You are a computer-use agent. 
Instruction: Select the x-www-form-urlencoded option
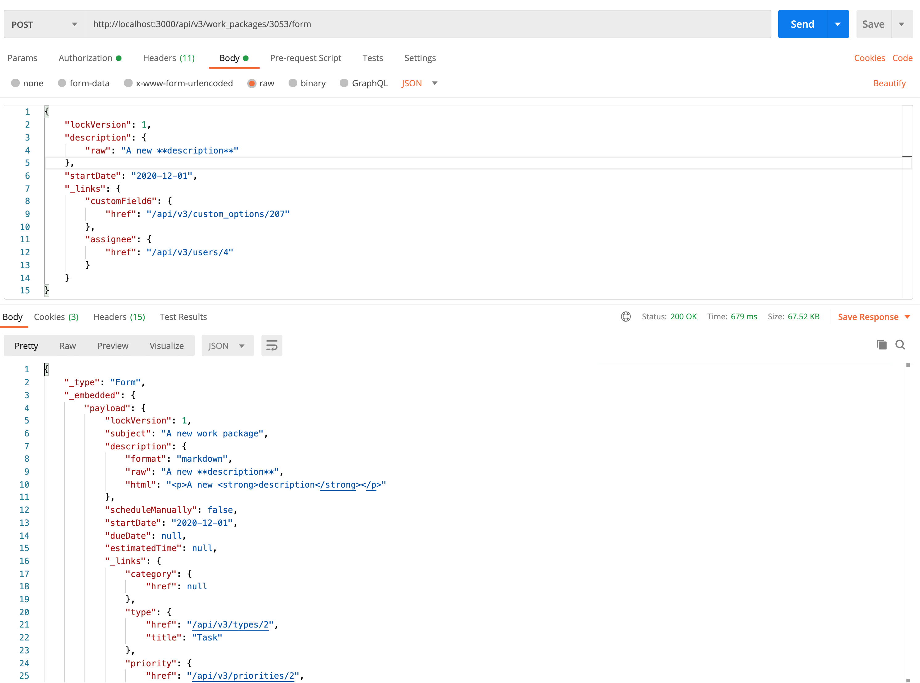pos(128,83)
